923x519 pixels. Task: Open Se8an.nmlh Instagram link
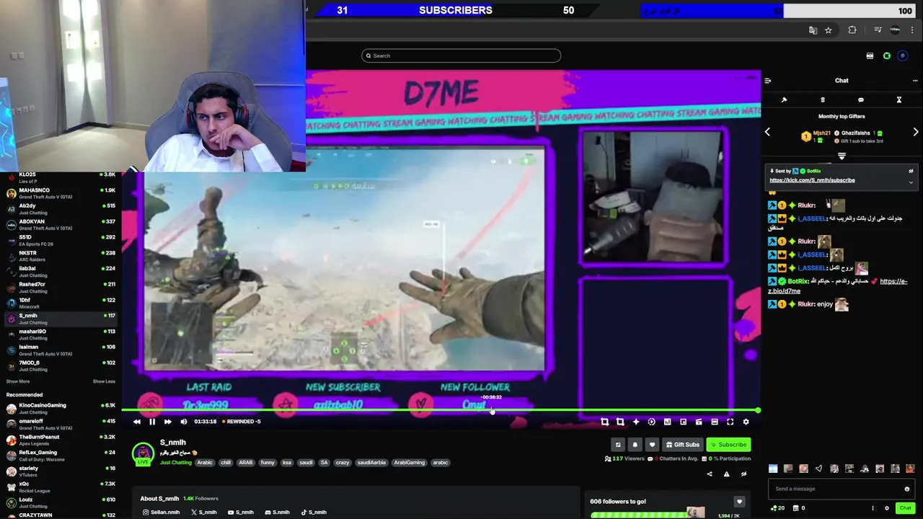161,513
